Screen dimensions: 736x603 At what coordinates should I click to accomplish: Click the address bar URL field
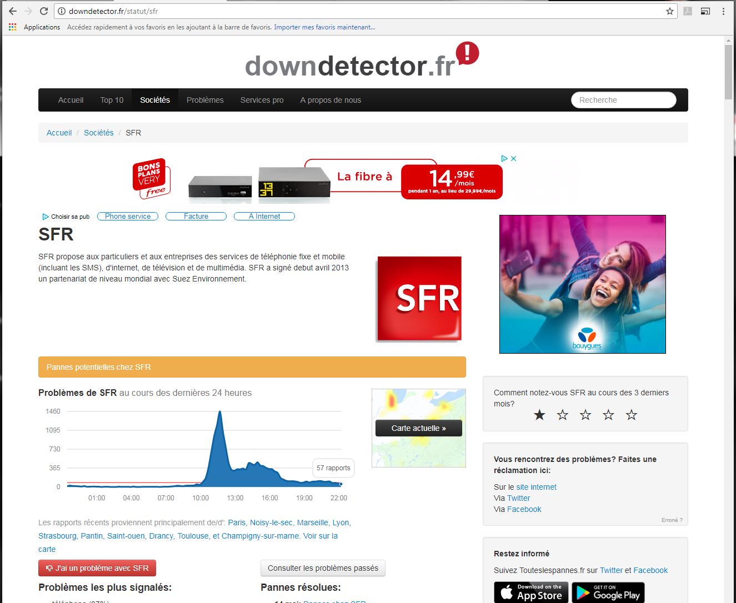(366, 11)
